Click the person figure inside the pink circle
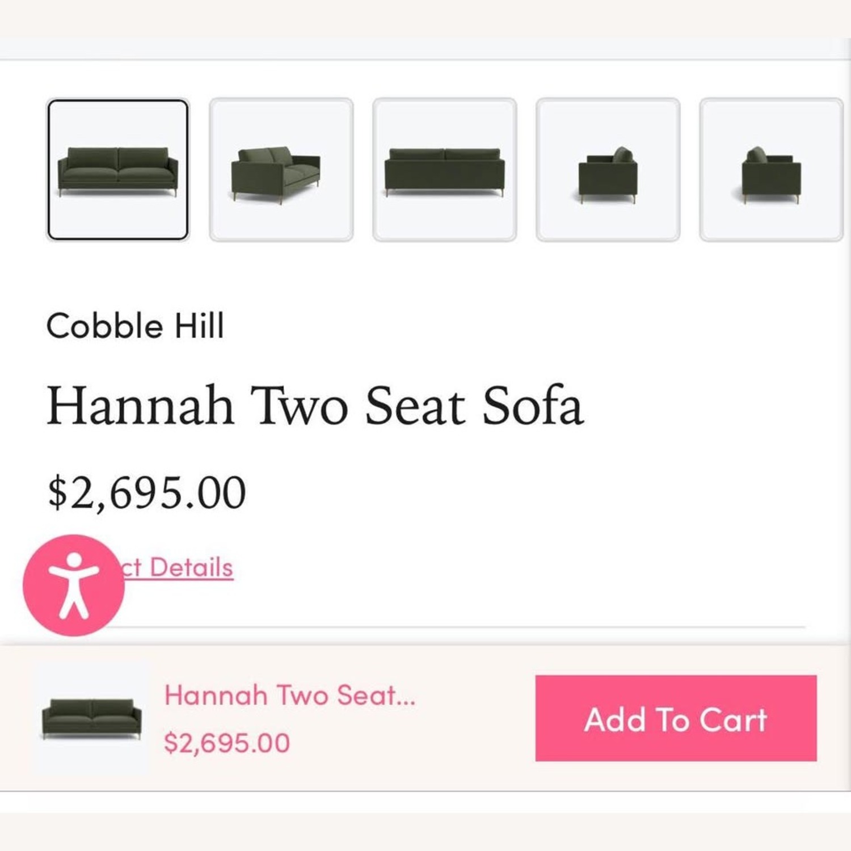 click(x=73, y=585)
